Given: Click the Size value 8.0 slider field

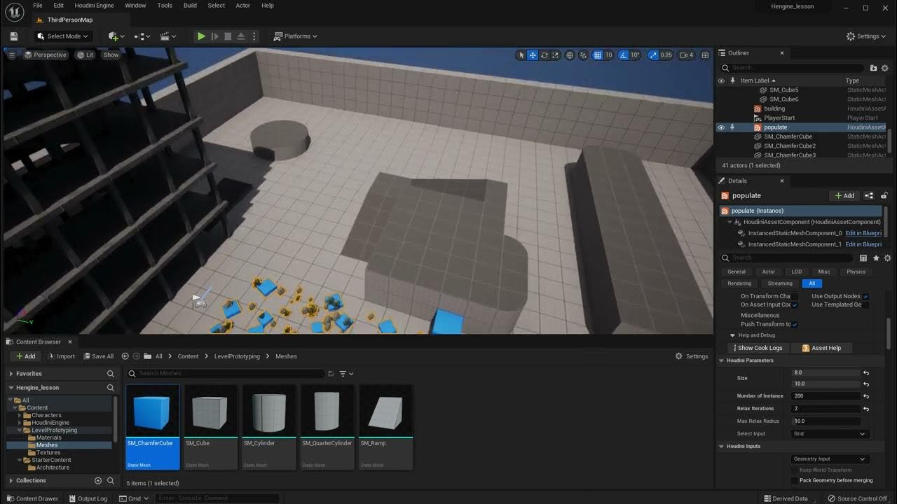Looking at the screenshot, I should tap(826, 373).
